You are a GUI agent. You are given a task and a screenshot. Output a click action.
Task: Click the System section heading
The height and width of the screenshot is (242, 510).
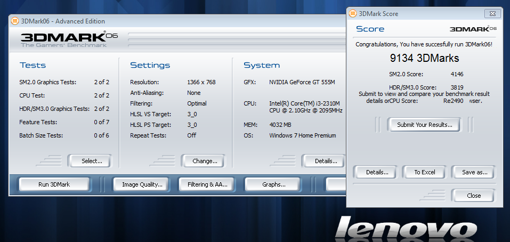coord(262,65)
